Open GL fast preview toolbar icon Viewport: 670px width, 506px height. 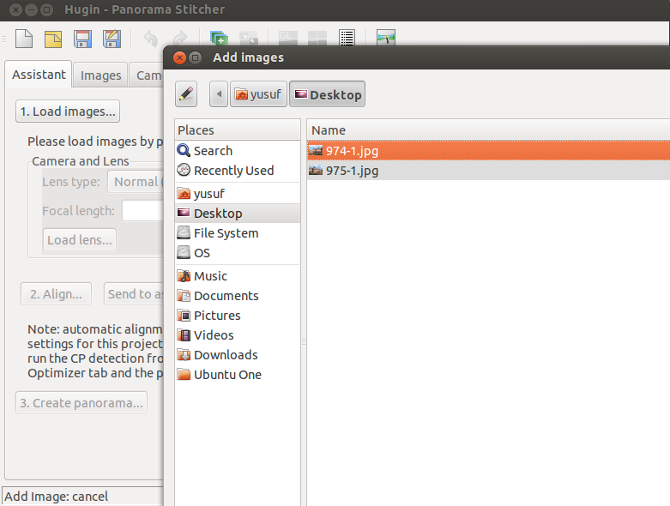coord(287,38)
